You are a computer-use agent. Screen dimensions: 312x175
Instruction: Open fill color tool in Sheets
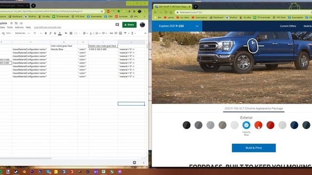66,34
